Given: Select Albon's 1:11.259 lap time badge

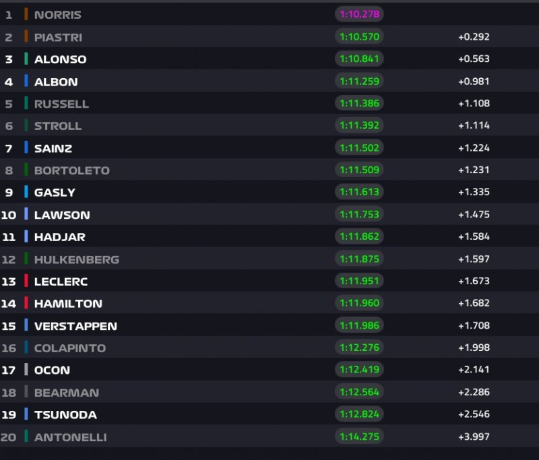Looking at the screenshot, I should (x=359, y=81).
